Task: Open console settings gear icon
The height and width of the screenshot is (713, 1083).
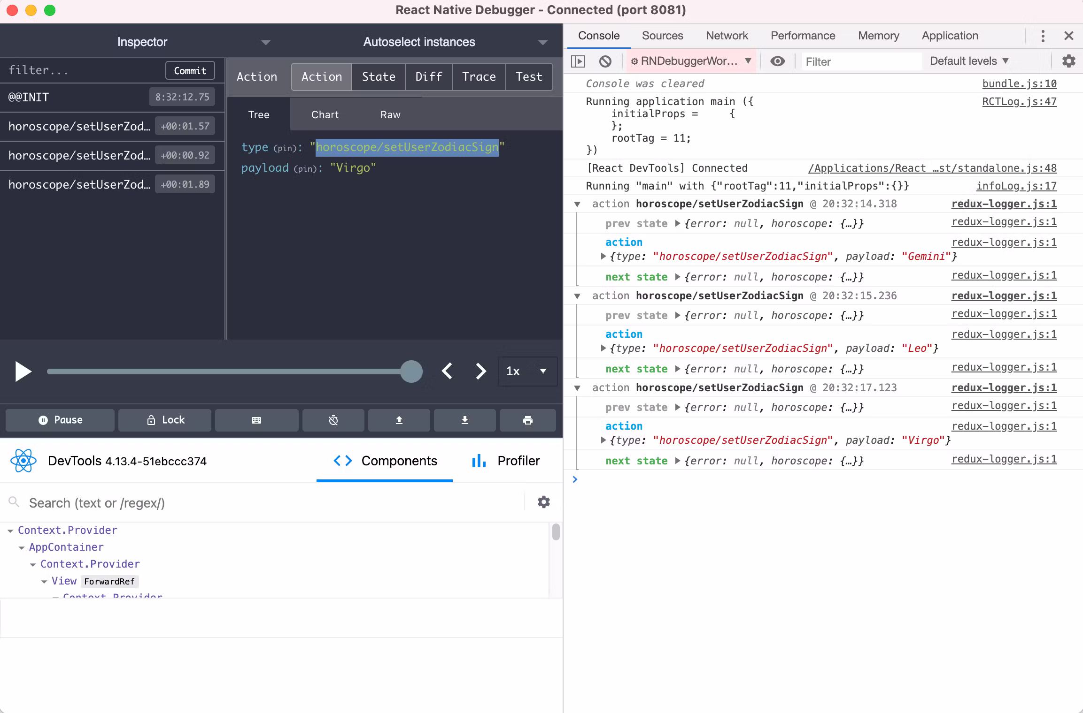Action: 1068,61
